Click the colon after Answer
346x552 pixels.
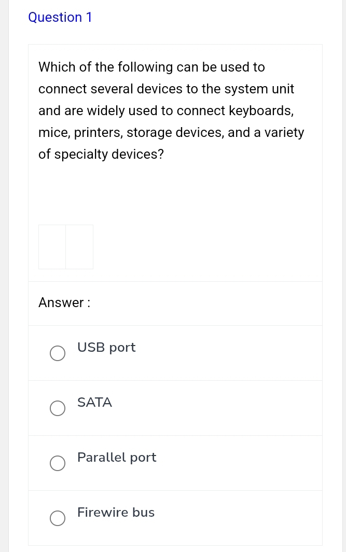[87, 302]
